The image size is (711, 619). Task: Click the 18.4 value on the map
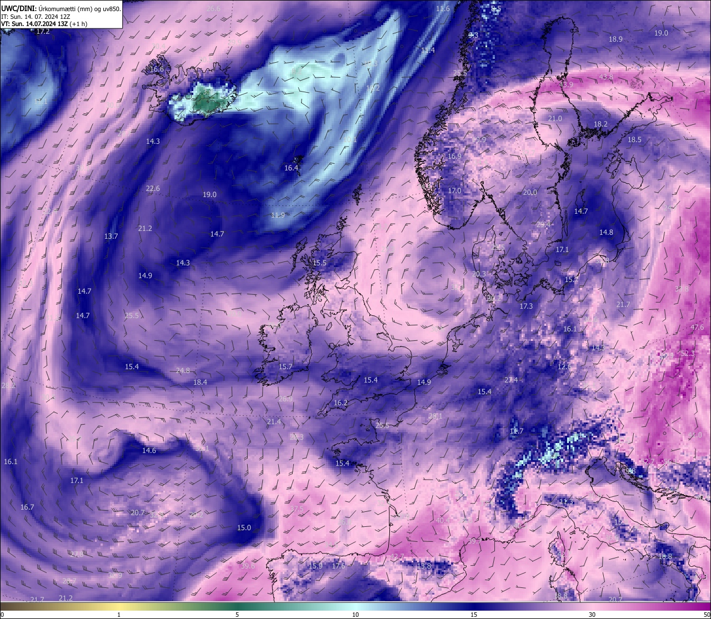[x=200, y=383]
